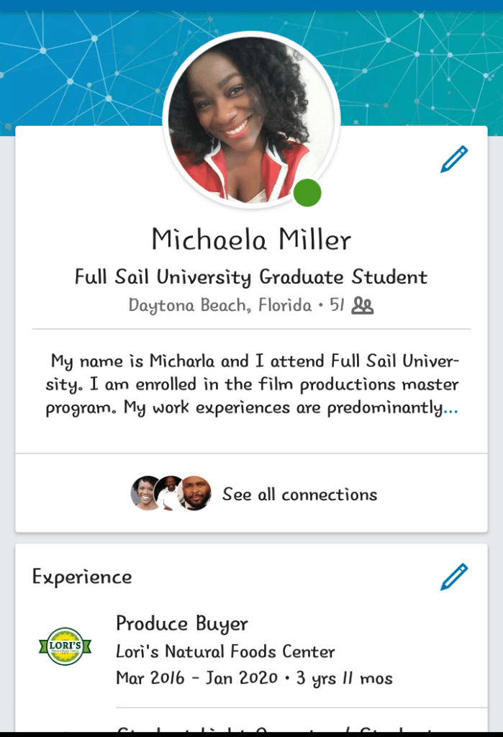Open Lori's Natural Foods Center logo

tap(65, 646)
